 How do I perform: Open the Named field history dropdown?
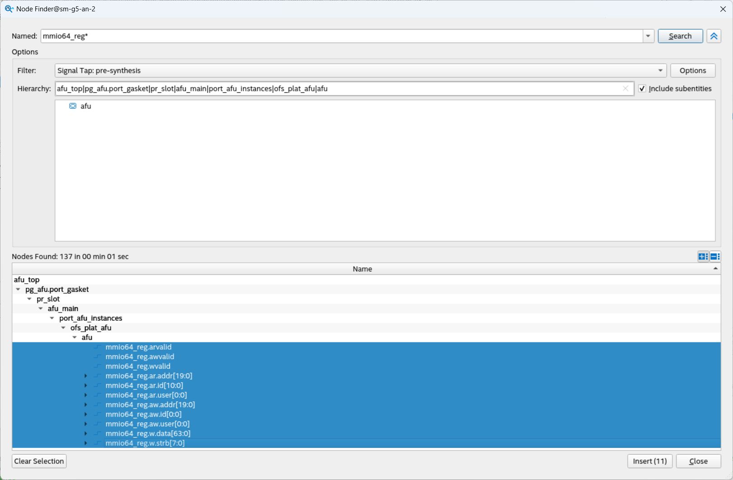(648, 36)
